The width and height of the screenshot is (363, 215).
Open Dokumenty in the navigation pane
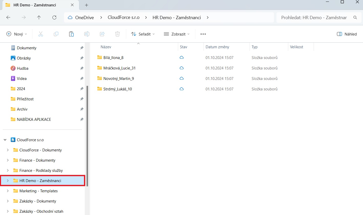click(x=27, y=48)
